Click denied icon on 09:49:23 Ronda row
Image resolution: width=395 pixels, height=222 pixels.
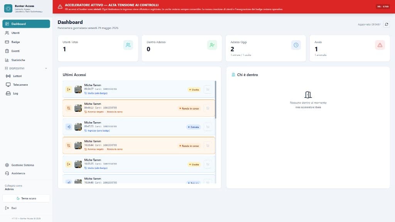click(69, 108)
